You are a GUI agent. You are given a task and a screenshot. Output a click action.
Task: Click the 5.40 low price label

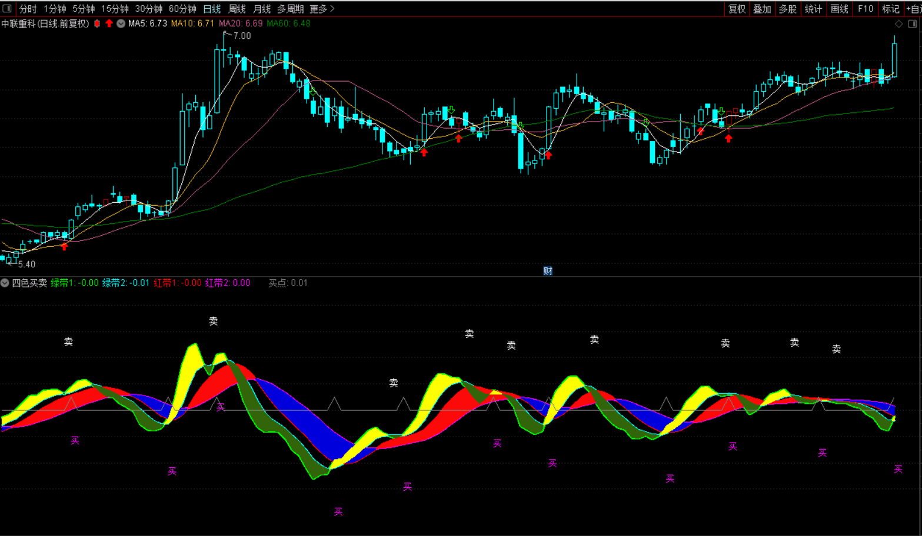(26, 264)
